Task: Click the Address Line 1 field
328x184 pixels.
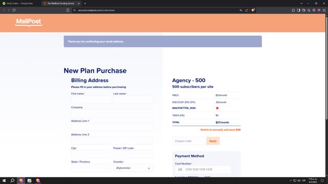Action: [x=112, y=127]
